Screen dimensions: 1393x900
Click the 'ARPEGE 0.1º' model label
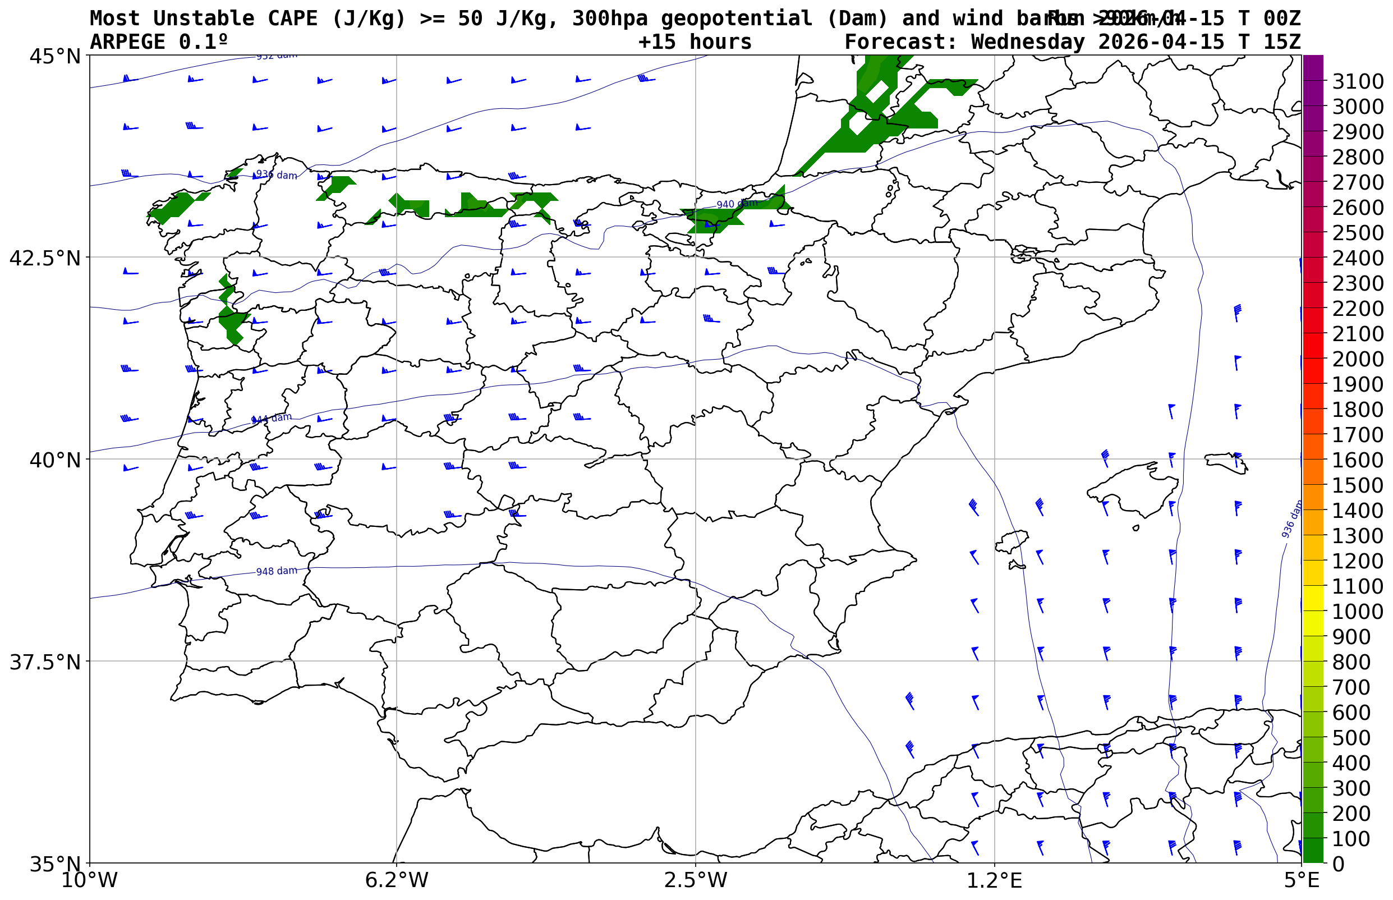158,42
